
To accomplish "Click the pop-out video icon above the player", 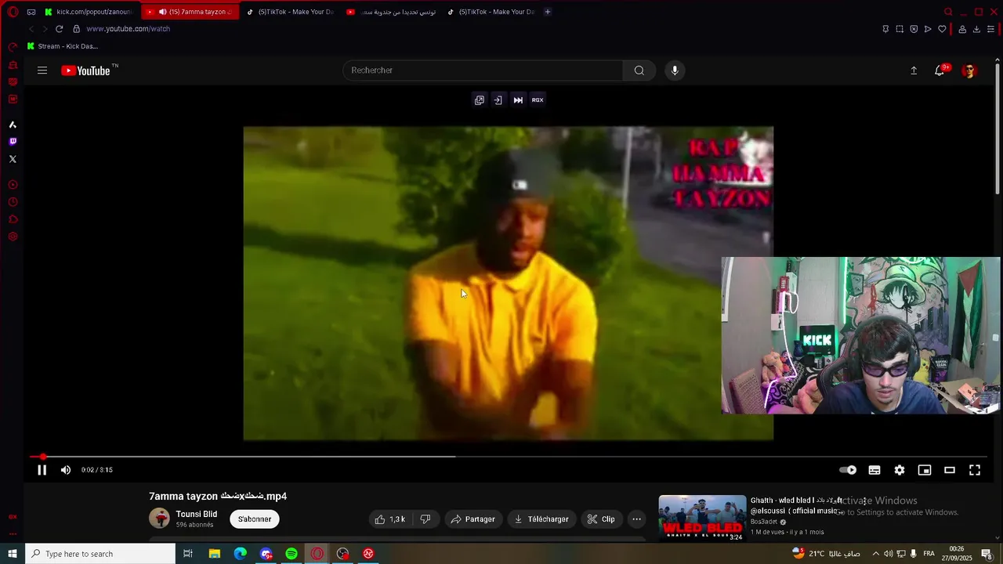I will (479, 100).
